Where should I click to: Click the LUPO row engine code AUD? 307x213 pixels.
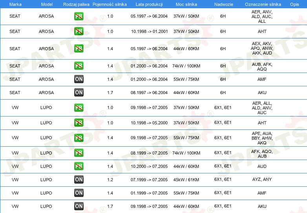(262, 166)
